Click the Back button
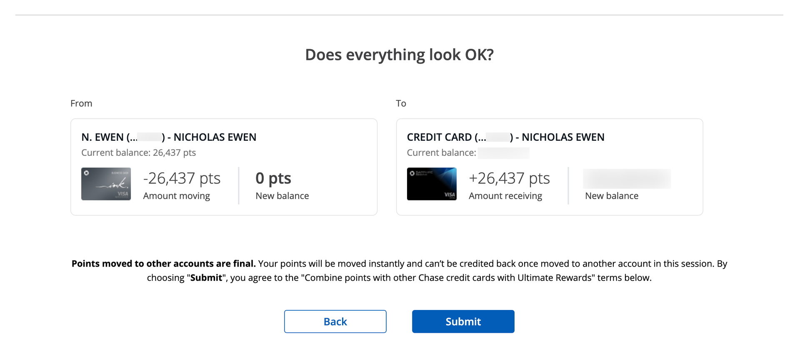This screenshot has height=357, width=800. [x=335, y=321]
